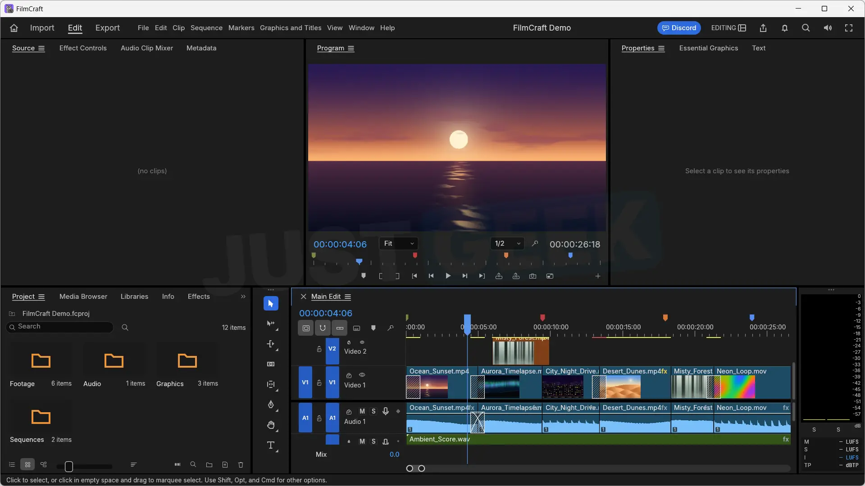
Task: Open the notifications bell
Action: click(784, 28)
